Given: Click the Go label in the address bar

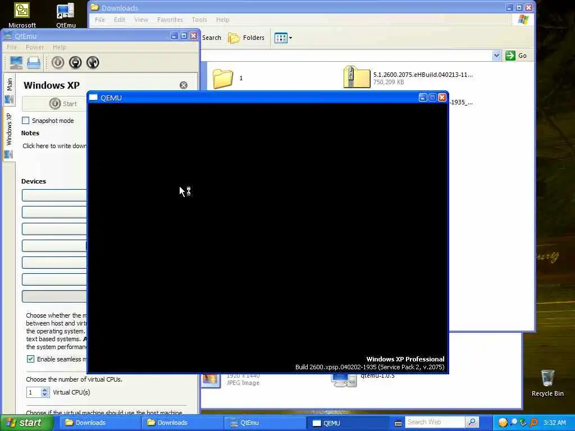Looking at the screenshot, I should (x=523, y=56).
